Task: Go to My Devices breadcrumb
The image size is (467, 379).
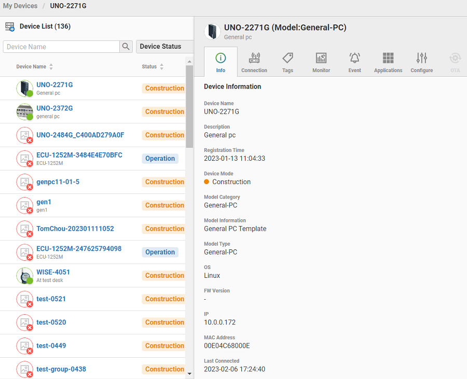Action: coord(20,6)
